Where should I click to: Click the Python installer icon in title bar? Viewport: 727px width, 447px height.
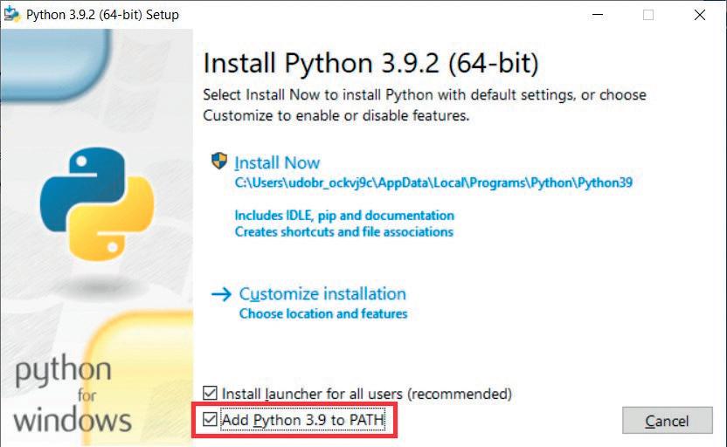(x=12, y=14)
